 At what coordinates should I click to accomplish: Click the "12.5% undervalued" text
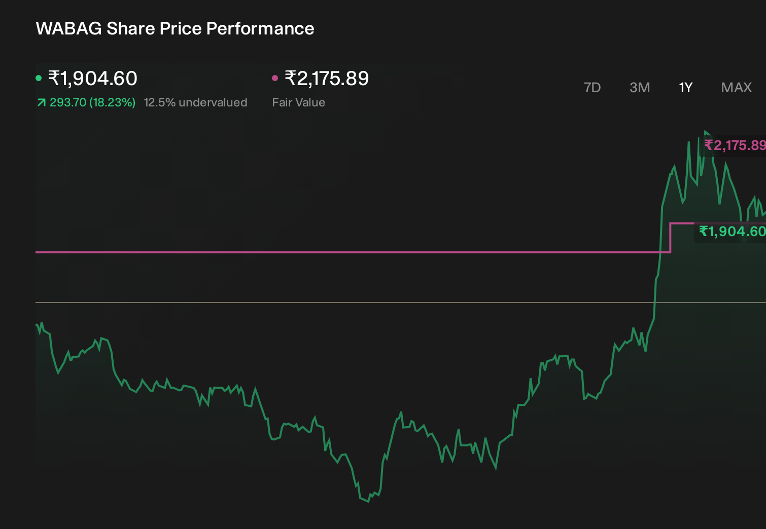point(195,102)
